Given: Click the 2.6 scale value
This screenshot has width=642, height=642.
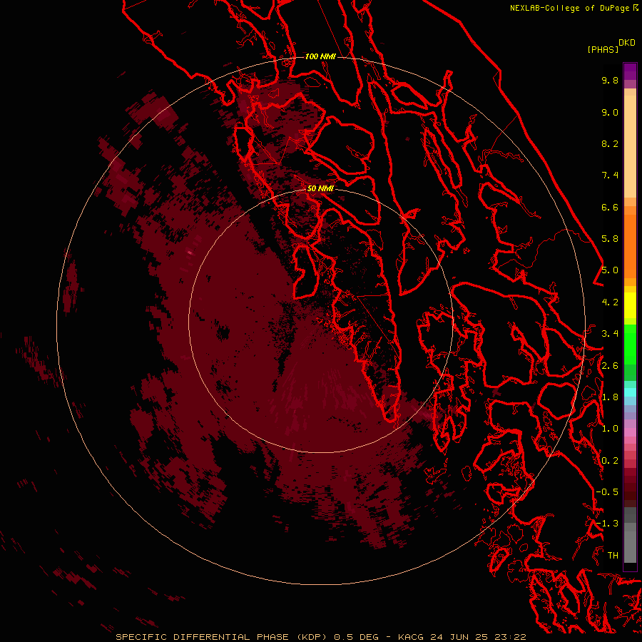Looking at the screenshot, I should (x=610, y=366).
